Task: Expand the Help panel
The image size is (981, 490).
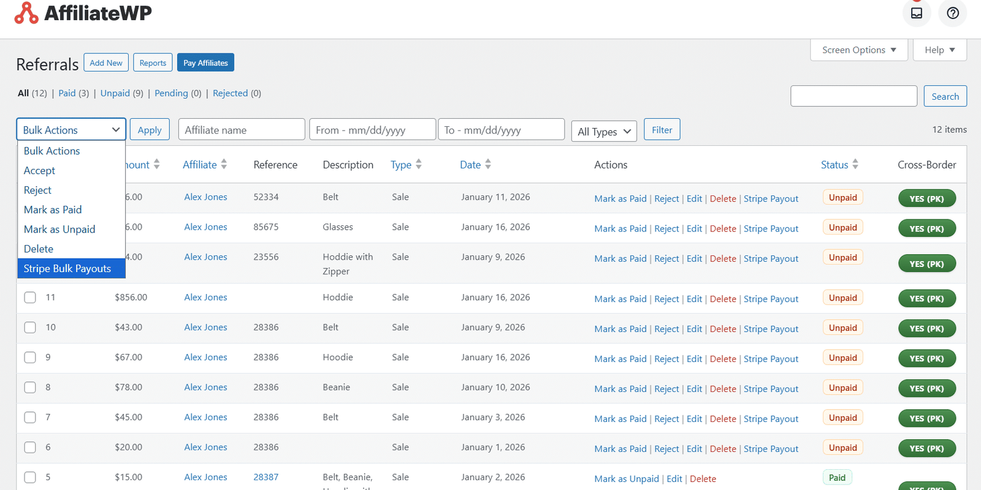Action: tap(940, 50)
